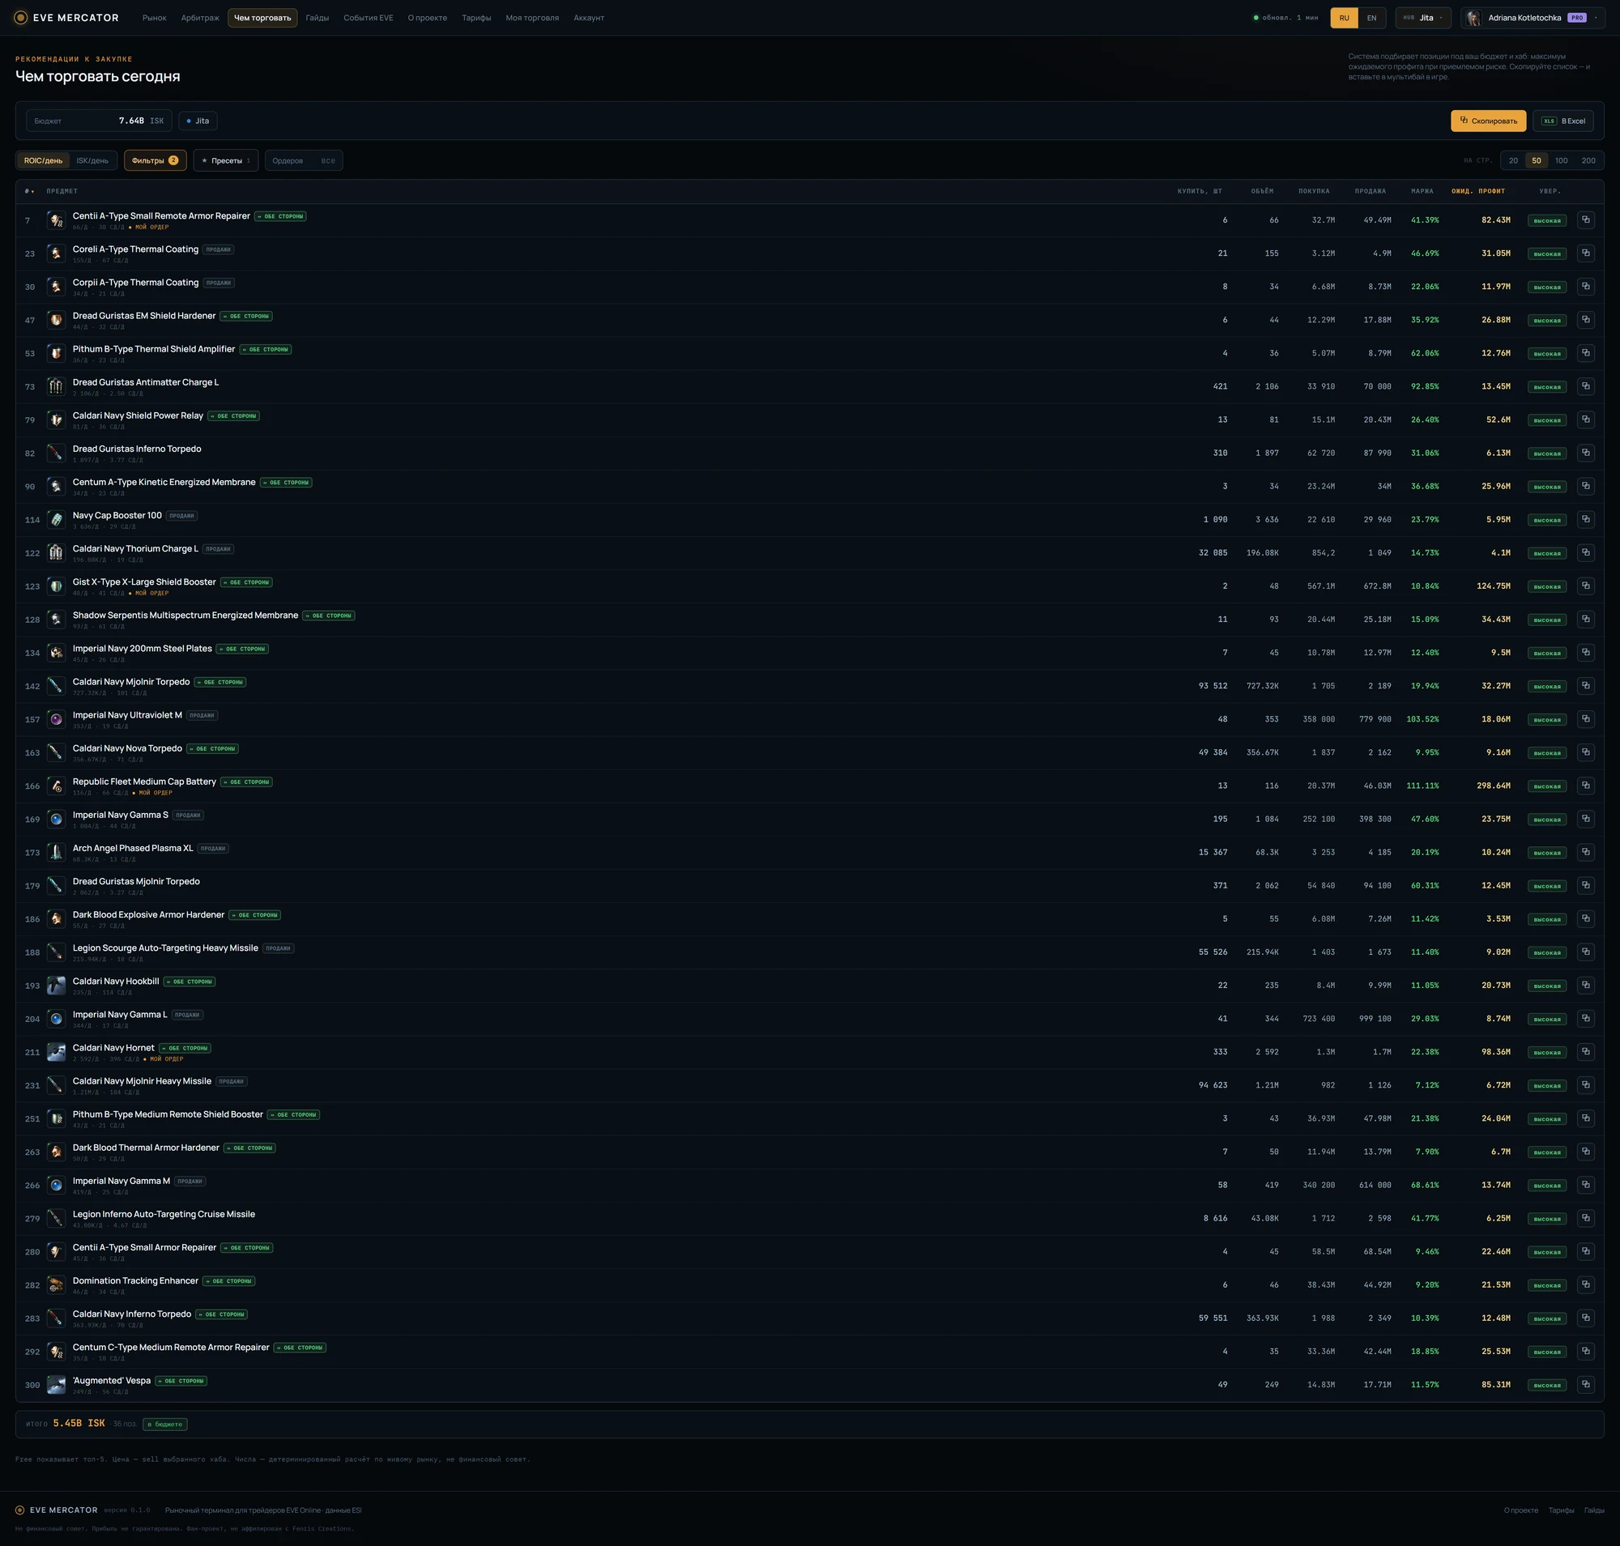Open the О проекте link in the footer

pos(1521,1510)
